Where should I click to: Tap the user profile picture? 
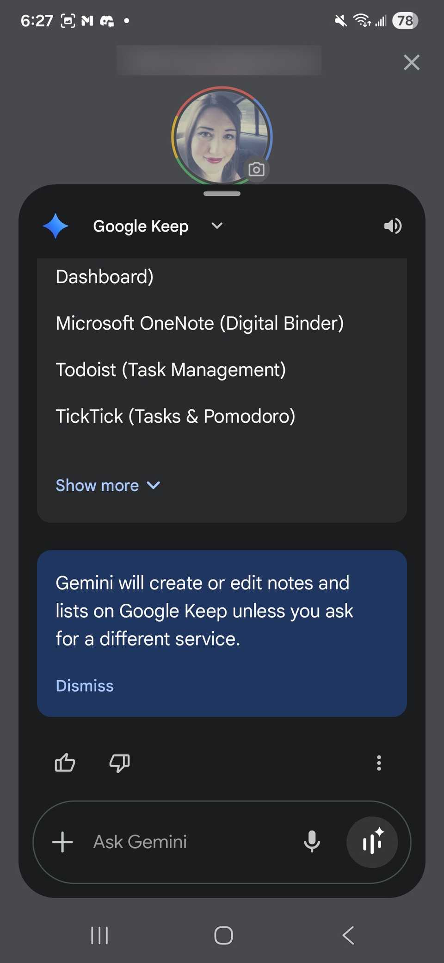pos(222,135)
